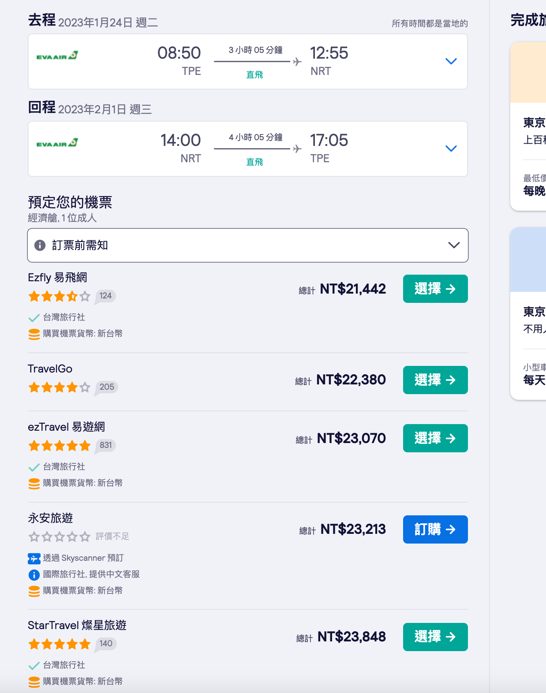The width and height of the screenshot is (546, 693).
Task: Click the 評價不足 rating note
Action: (112, 537)
